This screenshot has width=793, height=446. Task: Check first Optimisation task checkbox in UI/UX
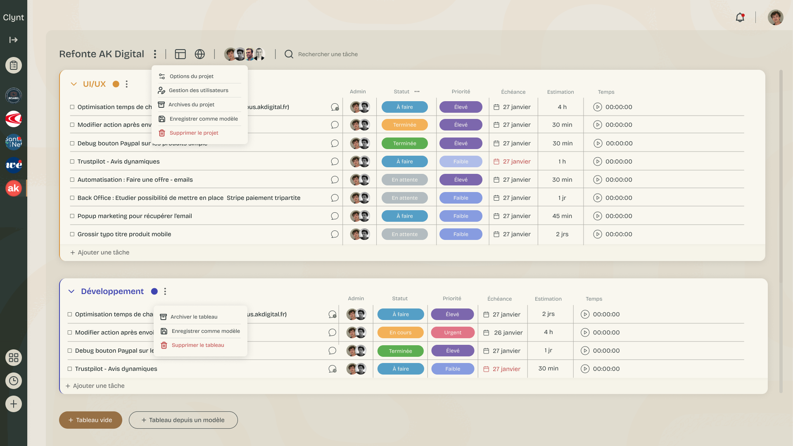(72, 107)
